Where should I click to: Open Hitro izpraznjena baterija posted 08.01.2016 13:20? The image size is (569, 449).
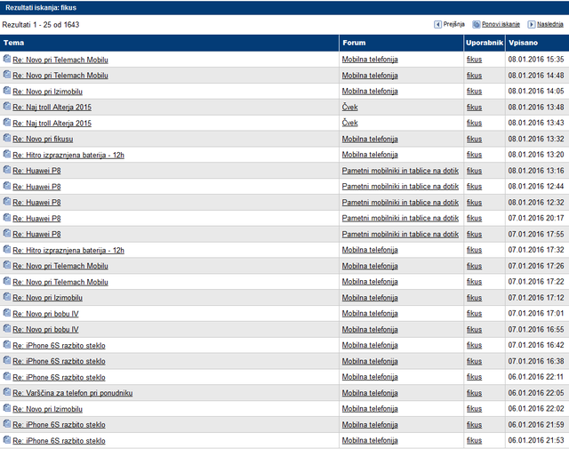68,155
